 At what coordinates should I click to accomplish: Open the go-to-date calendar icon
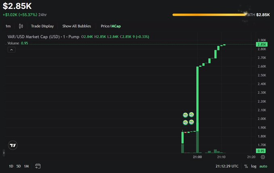click(x=38, y=166)
